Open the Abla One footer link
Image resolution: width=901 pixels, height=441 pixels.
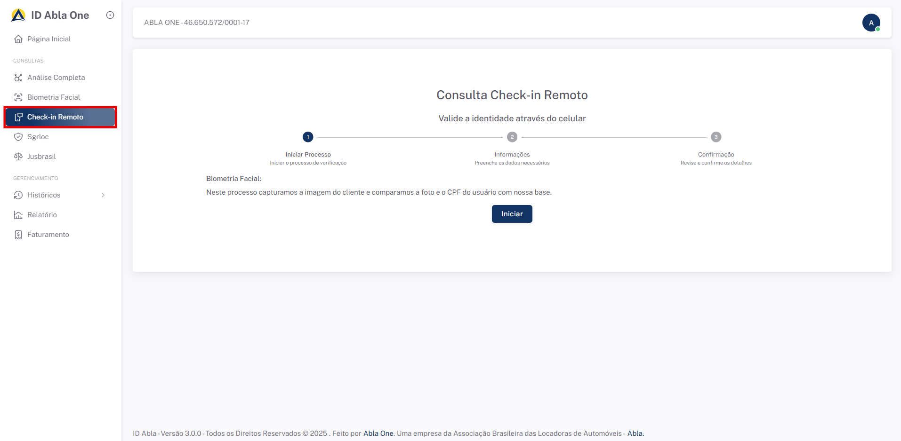click(x=378, y=433)
